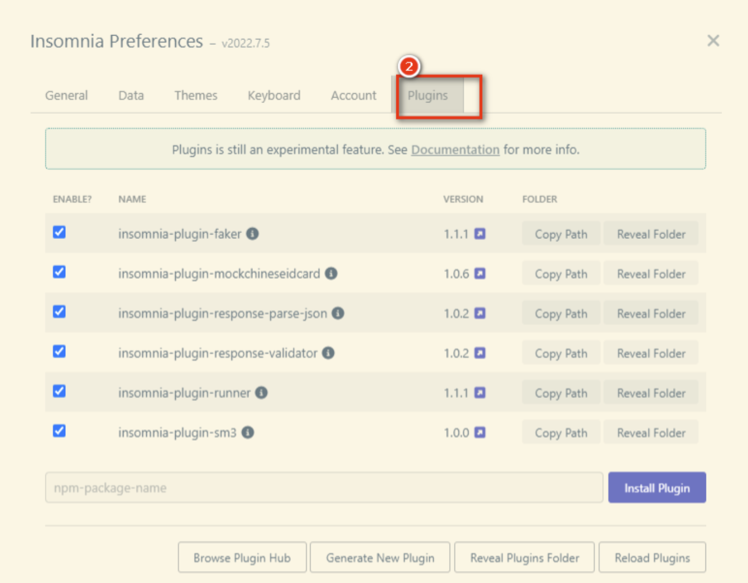Screen dimensions: 748x583
Task: Open external link icon for plugin-runner version
Action: [x=480, y=393]
